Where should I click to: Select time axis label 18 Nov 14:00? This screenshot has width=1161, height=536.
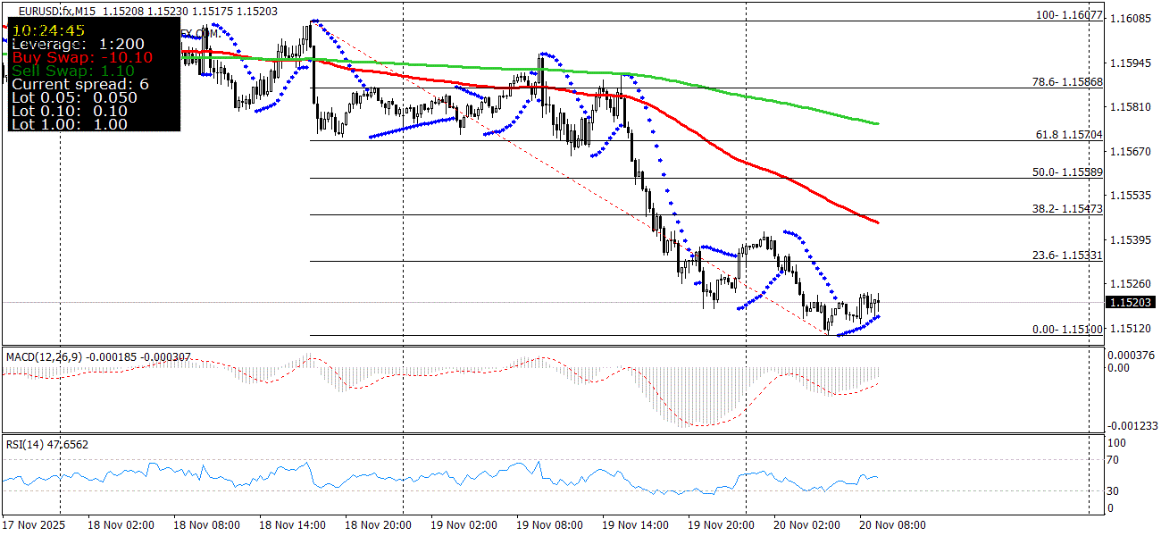pos(293,524)
